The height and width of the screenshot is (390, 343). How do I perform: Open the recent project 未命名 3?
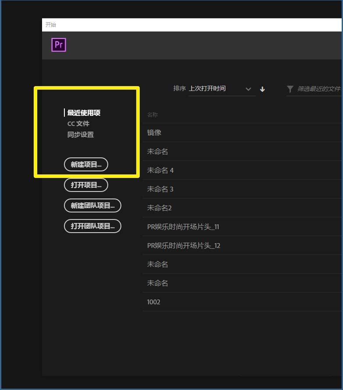click(242, 189)
